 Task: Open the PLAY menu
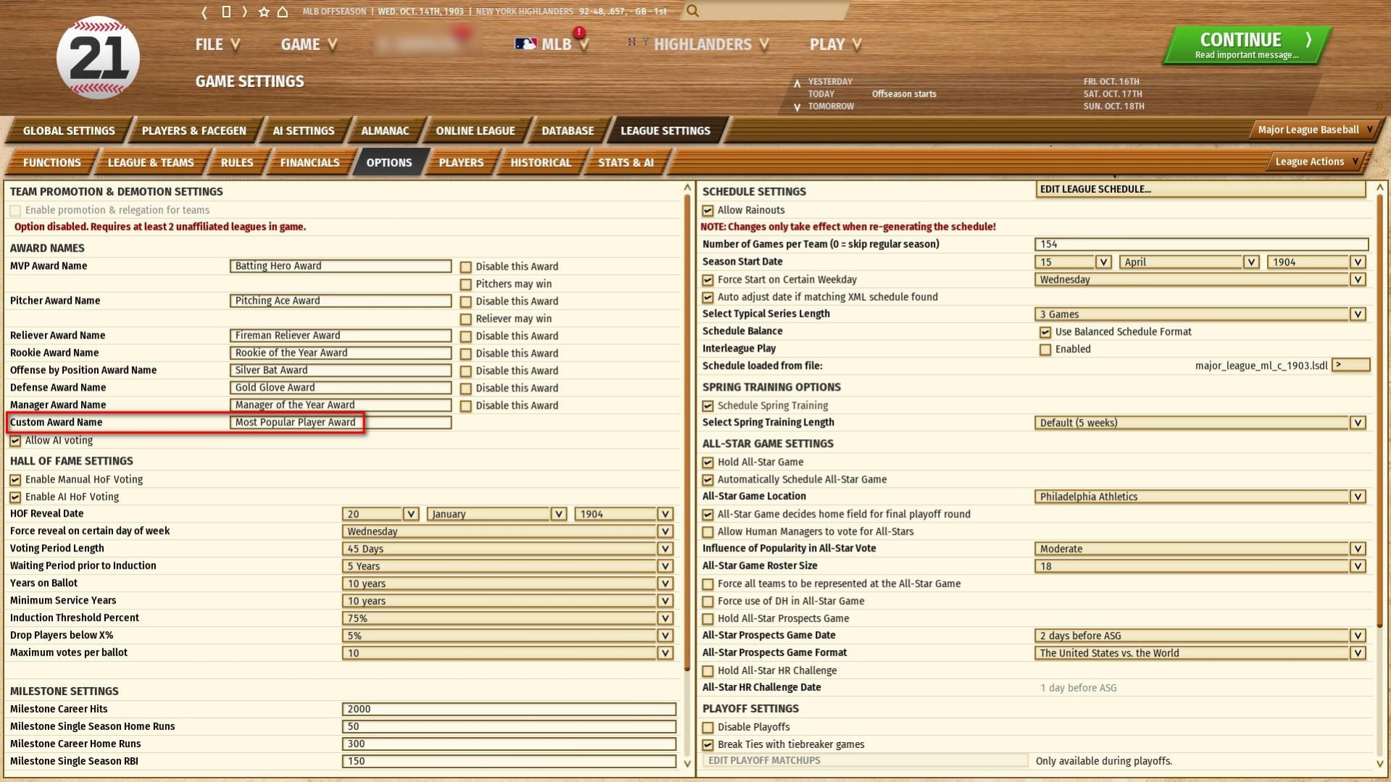click(x=834, y=44)
